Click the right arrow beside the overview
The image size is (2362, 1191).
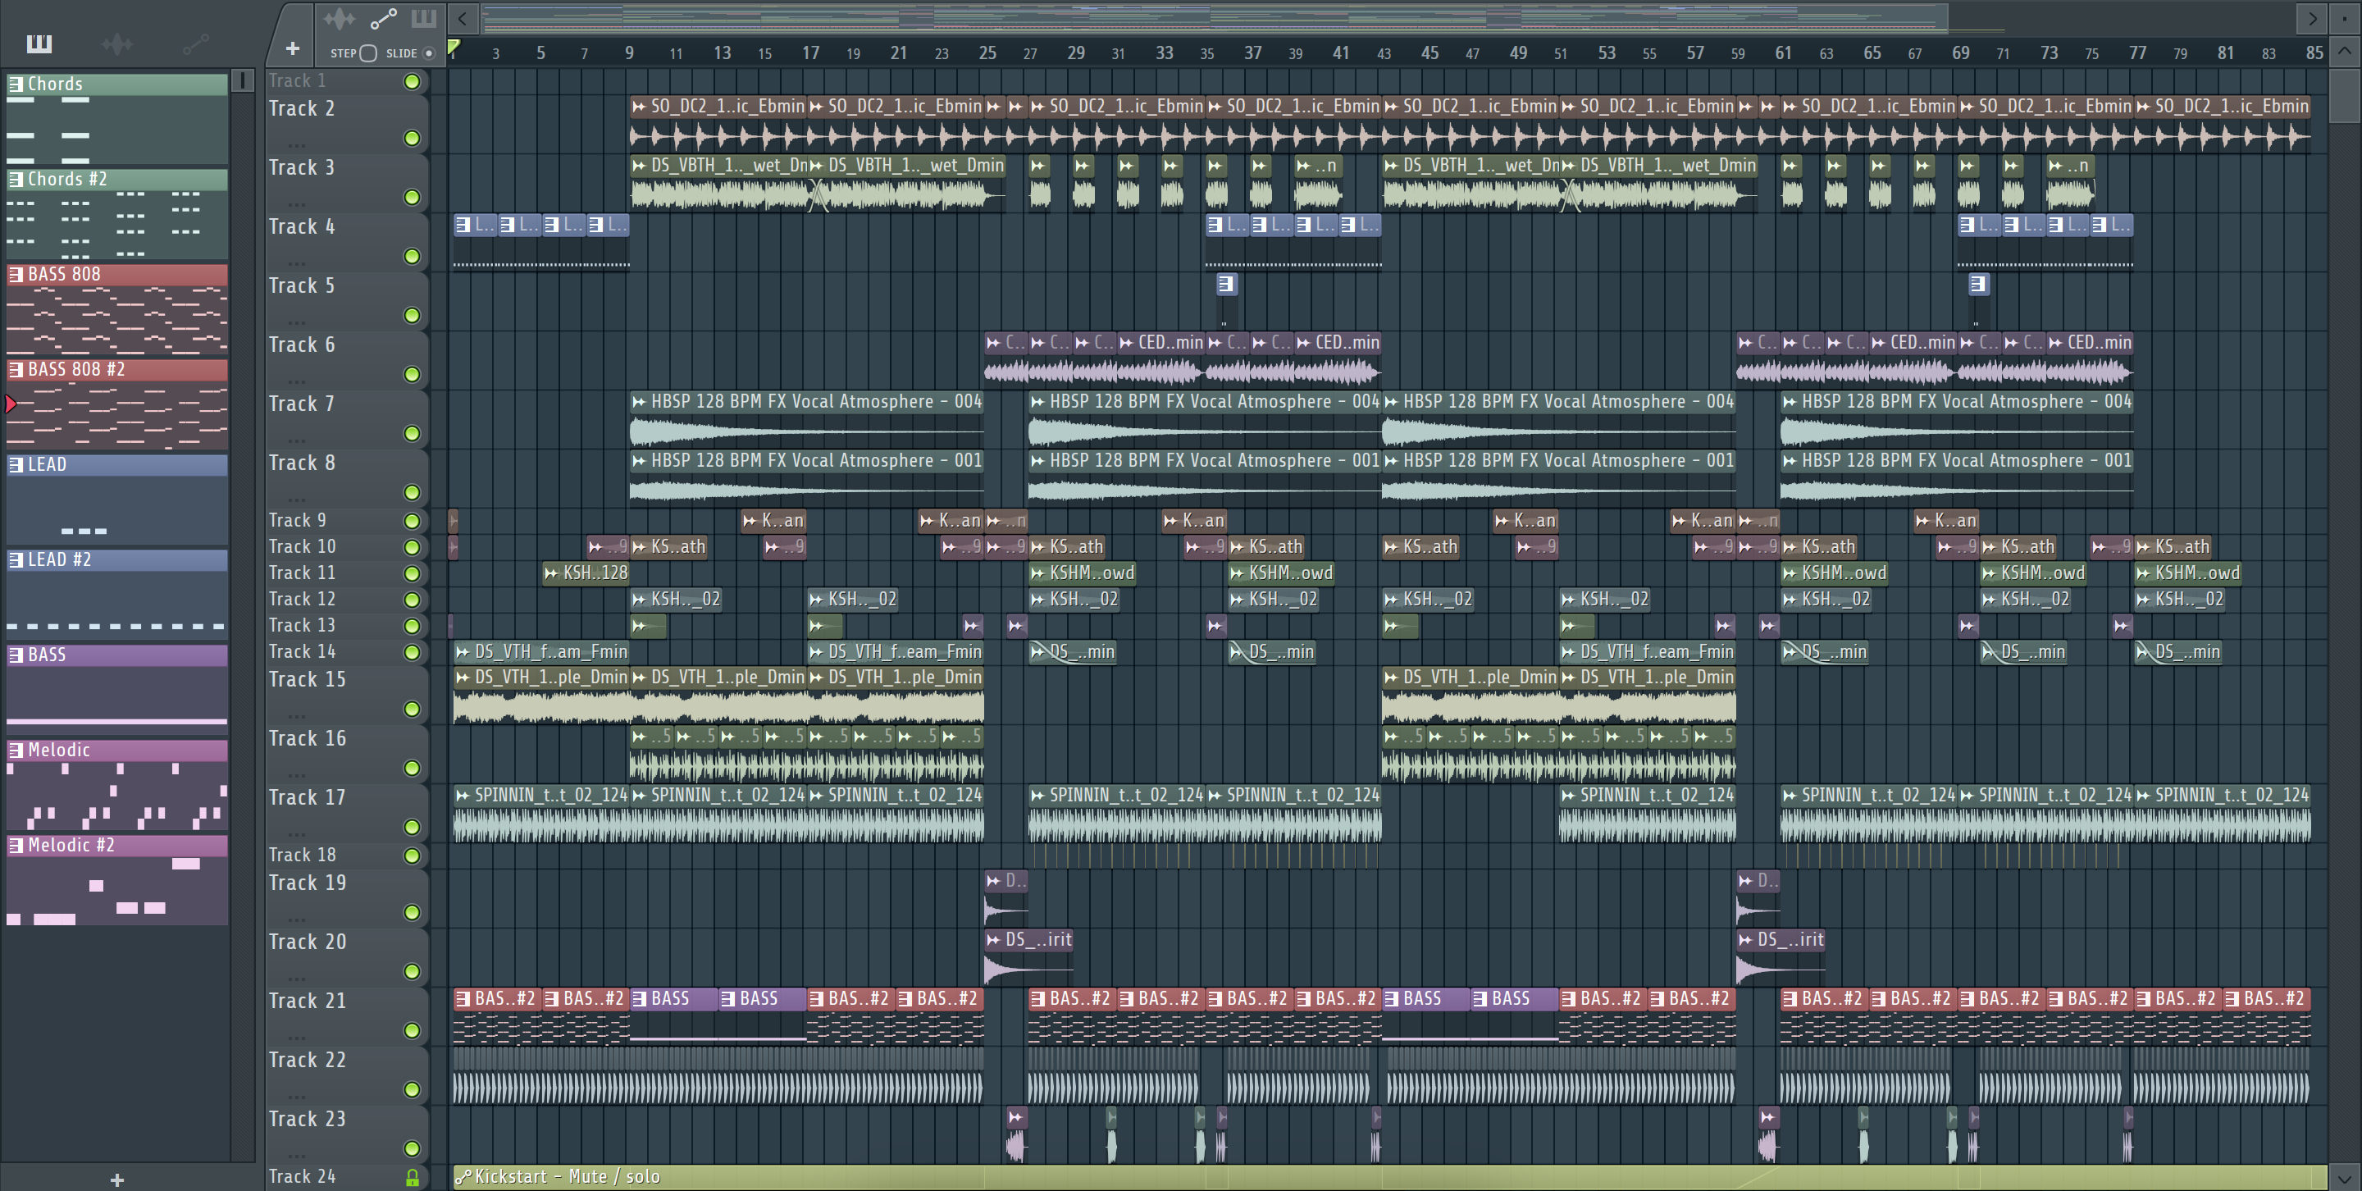[x=2312, y=17]
